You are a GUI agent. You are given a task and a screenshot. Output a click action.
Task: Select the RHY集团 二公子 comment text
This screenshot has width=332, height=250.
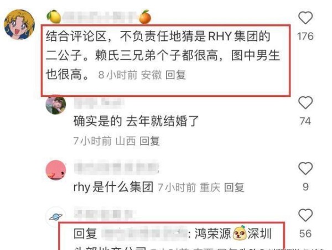coord(163,55)
